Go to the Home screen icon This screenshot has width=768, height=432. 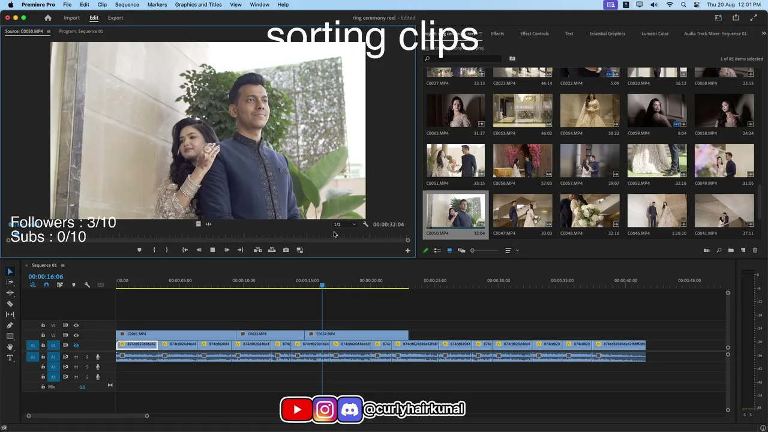coord(48,18)
